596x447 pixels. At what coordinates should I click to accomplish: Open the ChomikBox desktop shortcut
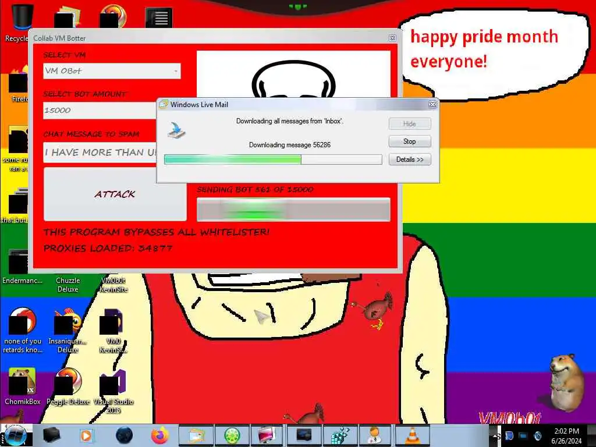pos(22,386)
